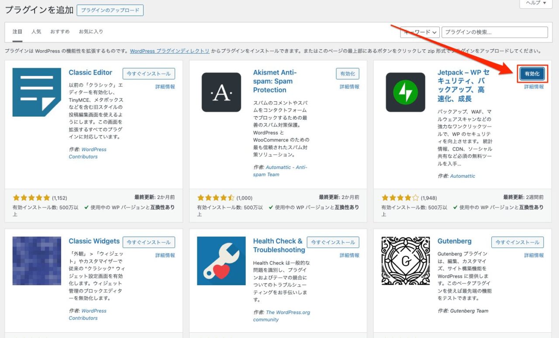Image resolution: width=559 pixels, height=338 pixels.
Task: View 詳細情報 for Classic Editor
Action: pos(165,87)
